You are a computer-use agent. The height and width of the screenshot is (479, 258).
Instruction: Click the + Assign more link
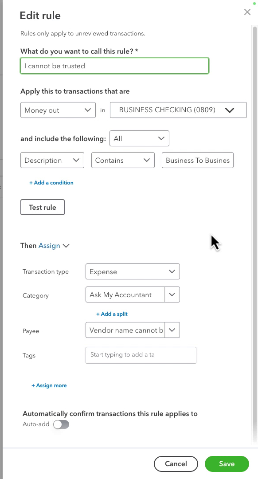49,385
